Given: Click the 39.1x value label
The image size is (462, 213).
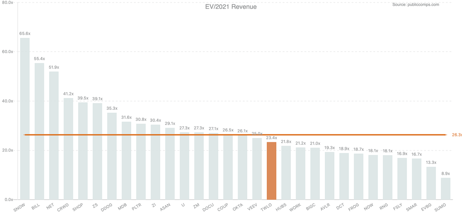Looking at the screenshot, I should 97,99.
